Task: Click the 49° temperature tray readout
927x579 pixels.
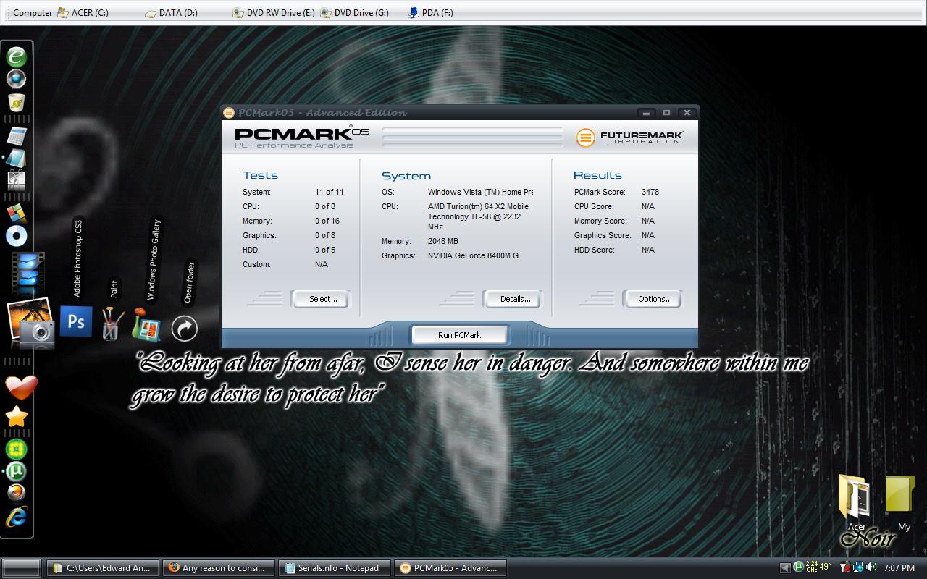Action: [x=825, y=567]
